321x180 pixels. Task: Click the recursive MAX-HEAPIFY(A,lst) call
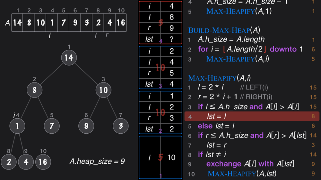[242, 174]
